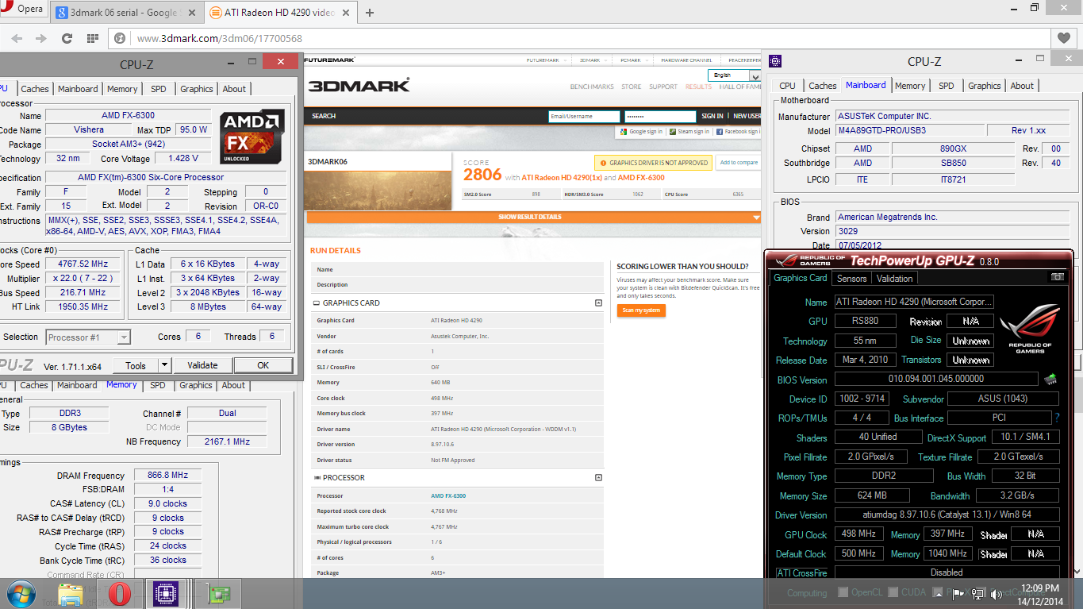Open the volume speaker icon
The width and height of the screenshot is (1083, 609).
[997, 593]
